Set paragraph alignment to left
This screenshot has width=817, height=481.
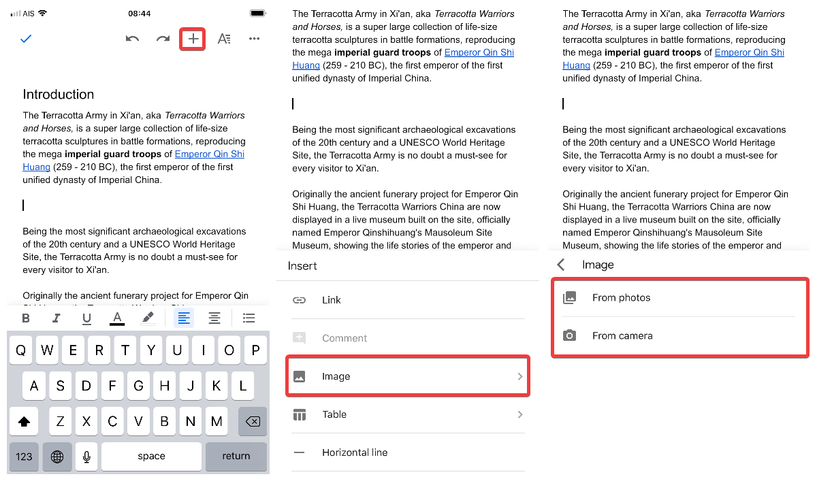point(184,318)
